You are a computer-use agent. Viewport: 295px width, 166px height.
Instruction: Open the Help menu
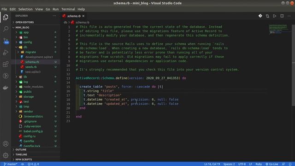81,9
